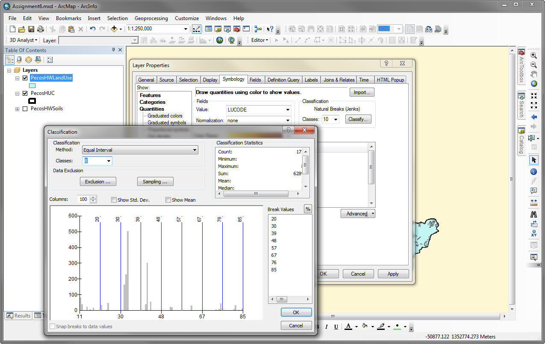Launch ArcGlobe from 3D Analyst toolbar
Image resolution: width=545 pixels, height=344 pixels.
[x=232, y=40]
